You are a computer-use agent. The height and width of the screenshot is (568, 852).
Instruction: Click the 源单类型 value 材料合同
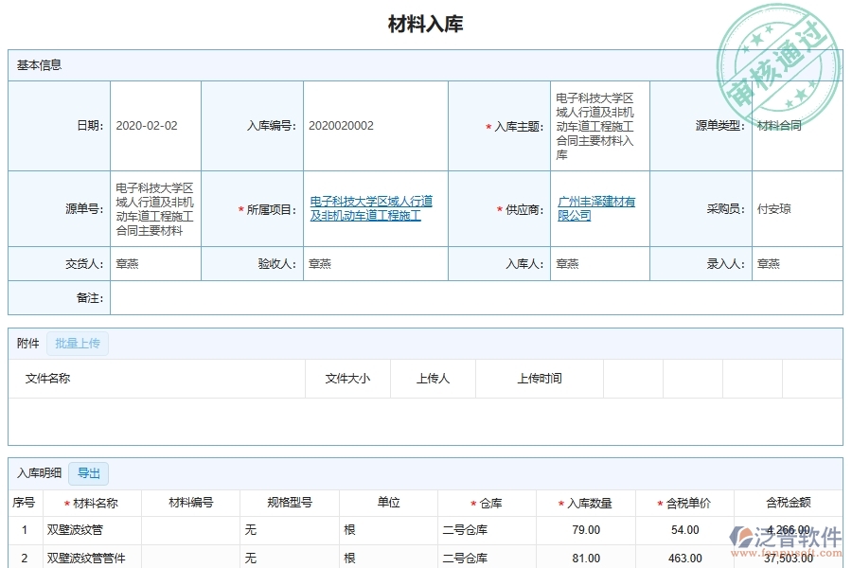776,124
